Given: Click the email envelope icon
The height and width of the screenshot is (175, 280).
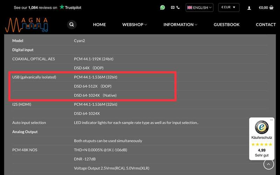Looking at the screenshot, I should point(173,7).
